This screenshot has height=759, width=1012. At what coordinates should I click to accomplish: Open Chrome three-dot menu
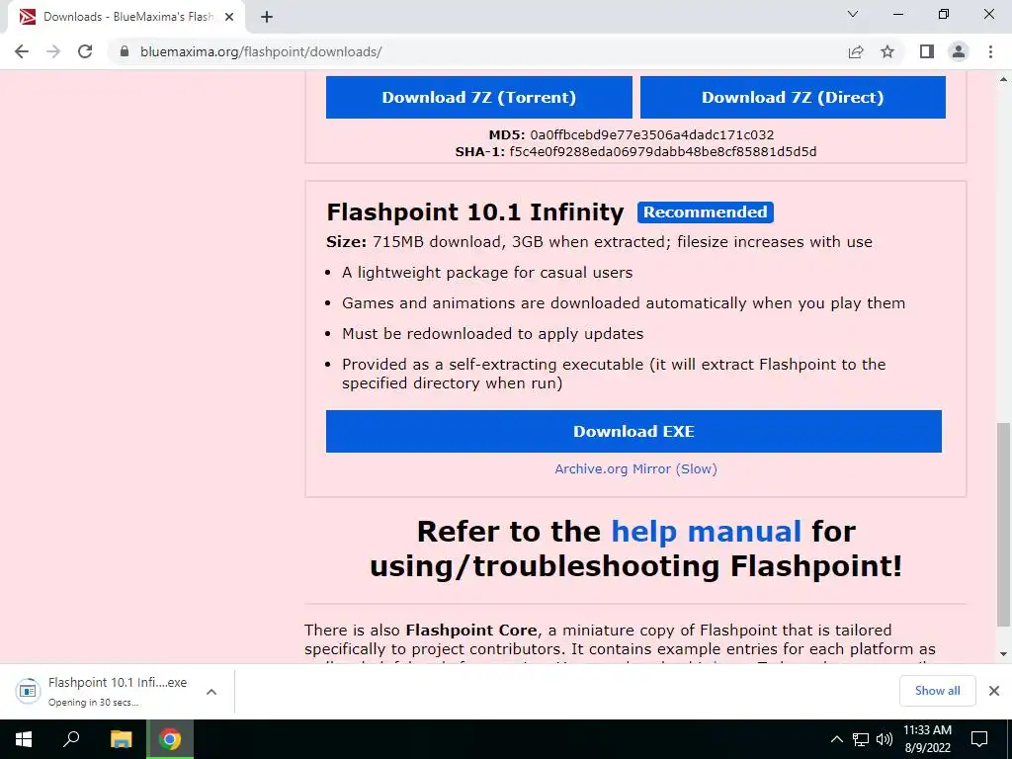coord(990,51)
